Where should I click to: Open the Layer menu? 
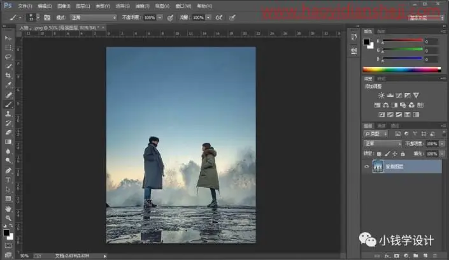pyautogui.click(x=83, y=6)
